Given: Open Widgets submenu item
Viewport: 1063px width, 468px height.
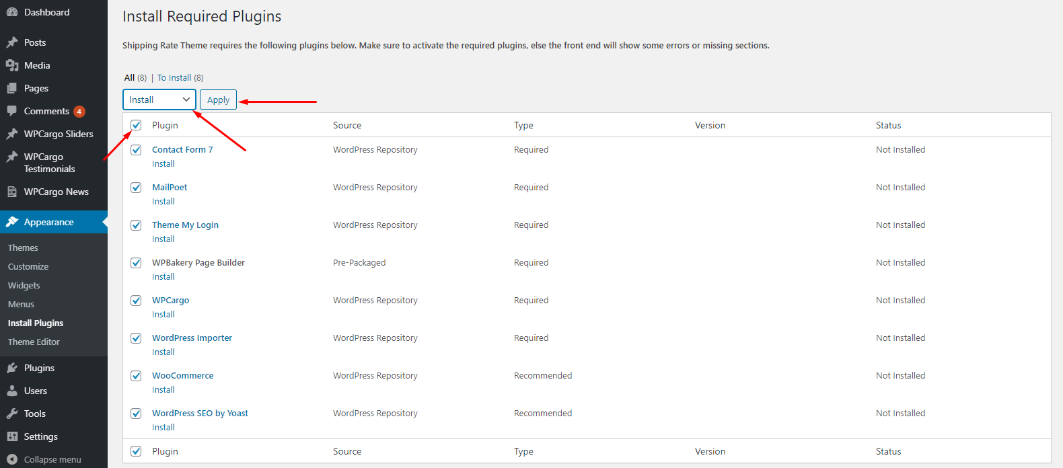Looking at the screenshot, I should tap(24, 285).
